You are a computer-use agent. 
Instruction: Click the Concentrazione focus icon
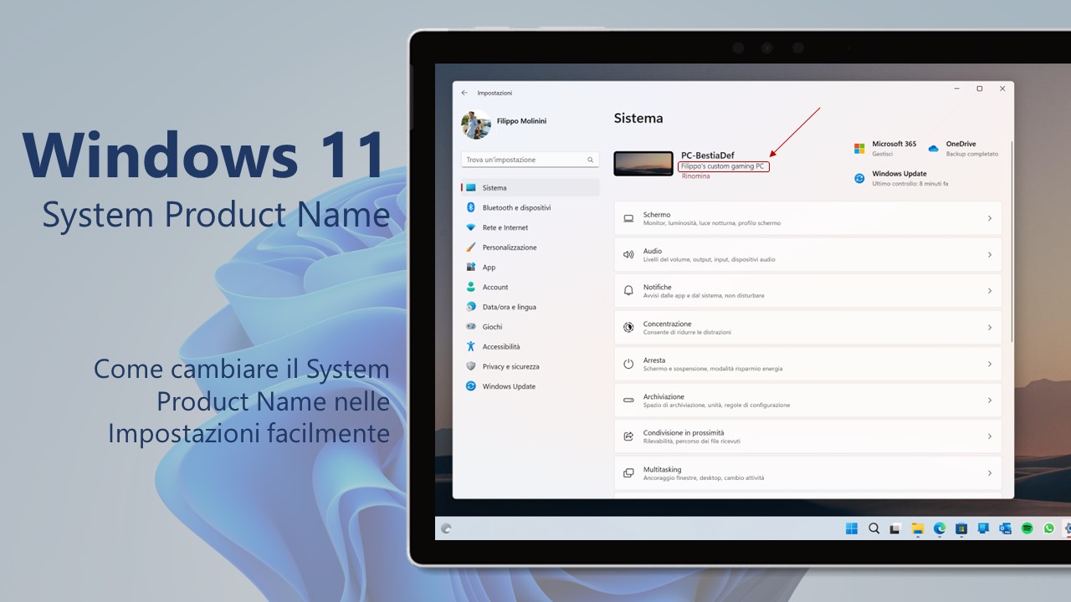pyautogui.click(x=628, y=328)
